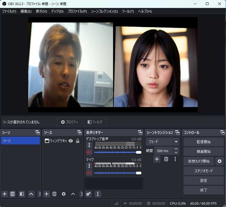Float the シーン dock panel

(x=38, y=132)
